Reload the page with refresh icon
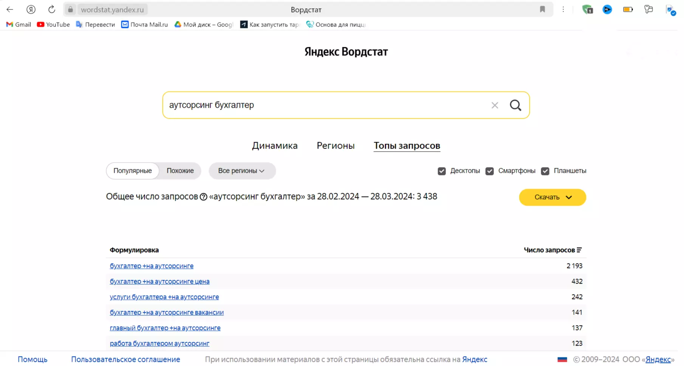This screenshot has height=366, width=684. (x=52, y=9)
